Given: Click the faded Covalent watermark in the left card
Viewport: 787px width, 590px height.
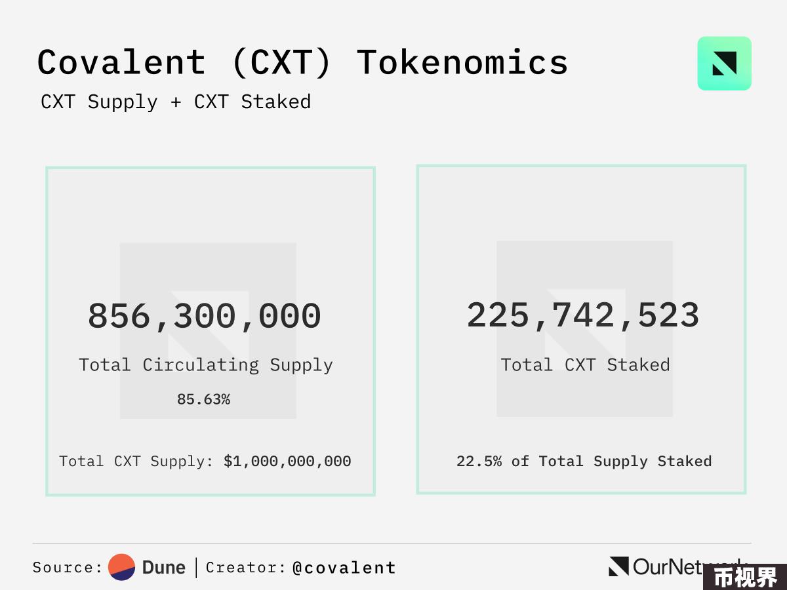Looking at the screenshot, I should coord(208,331).
